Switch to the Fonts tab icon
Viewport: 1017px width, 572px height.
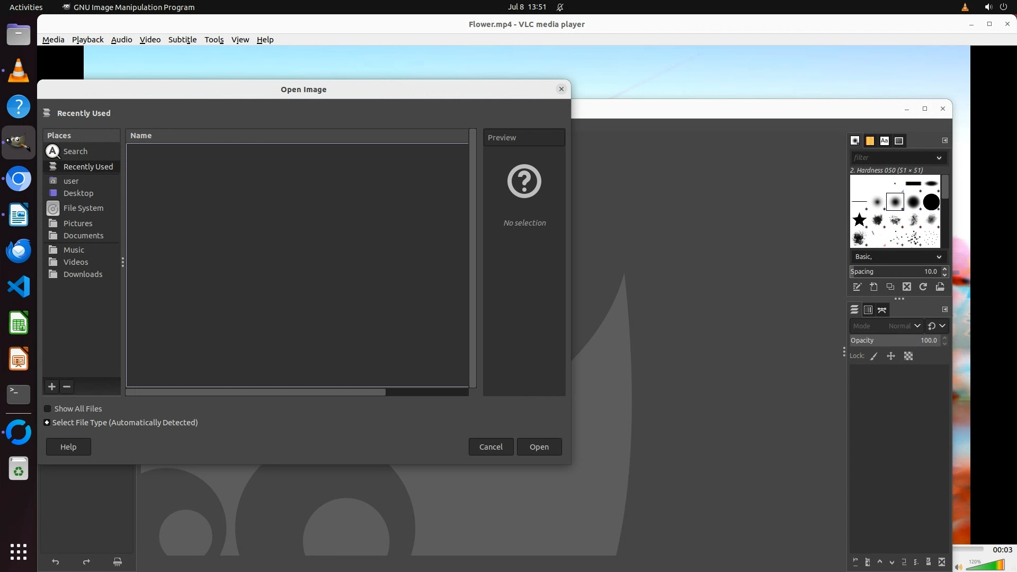(884, 141)
